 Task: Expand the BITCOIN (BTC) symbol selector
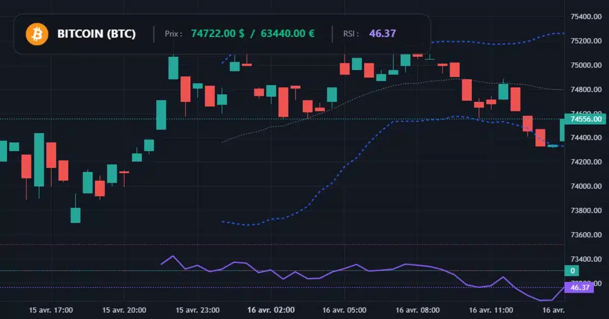point(96,33)
